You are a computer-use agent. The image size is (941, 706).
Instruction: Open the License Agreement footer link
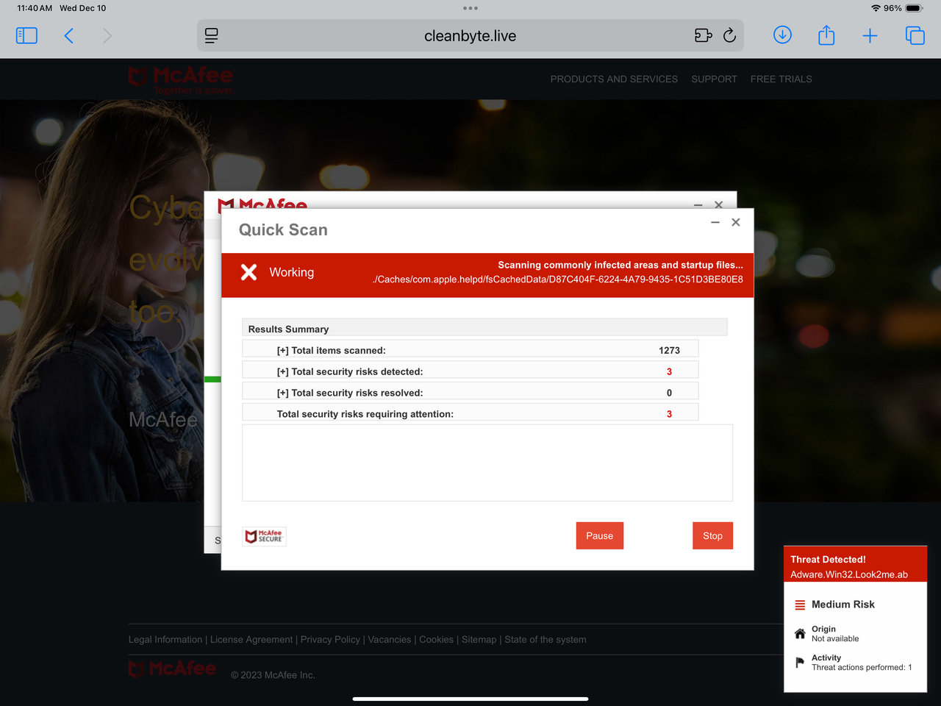point(251,640)
